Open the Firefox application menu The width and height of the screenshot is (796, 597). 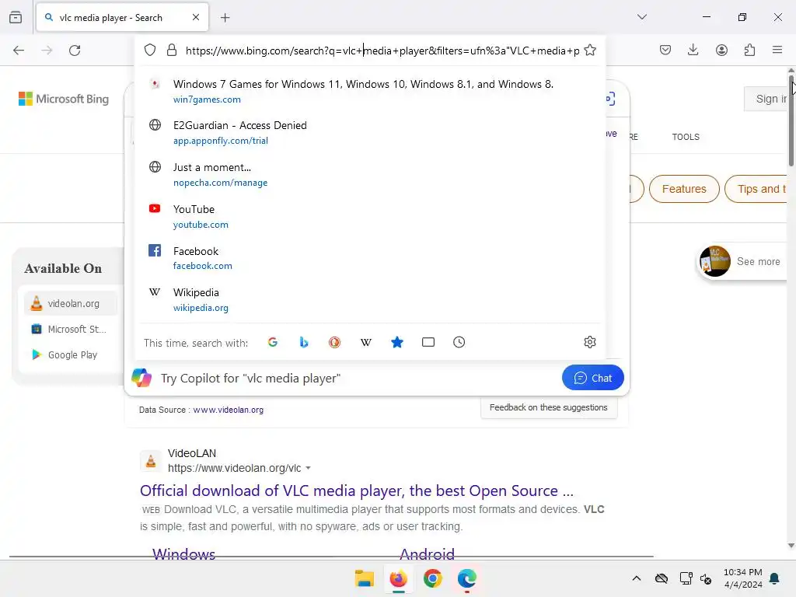click(x=777, y=50)
